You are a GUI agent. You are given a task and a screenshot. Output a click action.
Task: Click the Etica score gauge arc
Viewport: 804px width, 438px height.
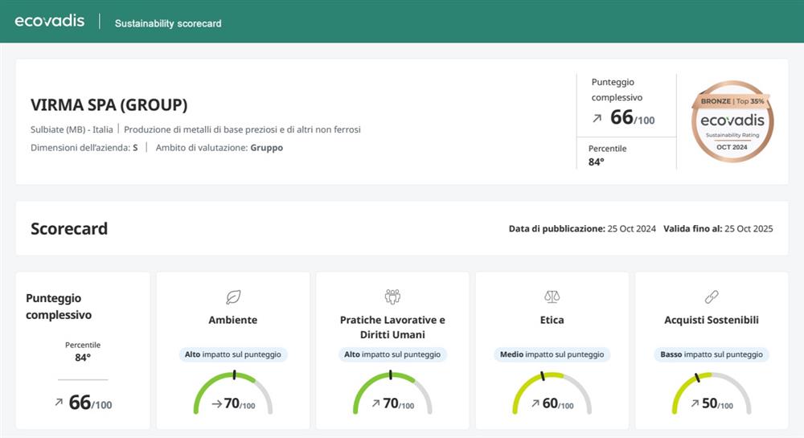(552, 392)
